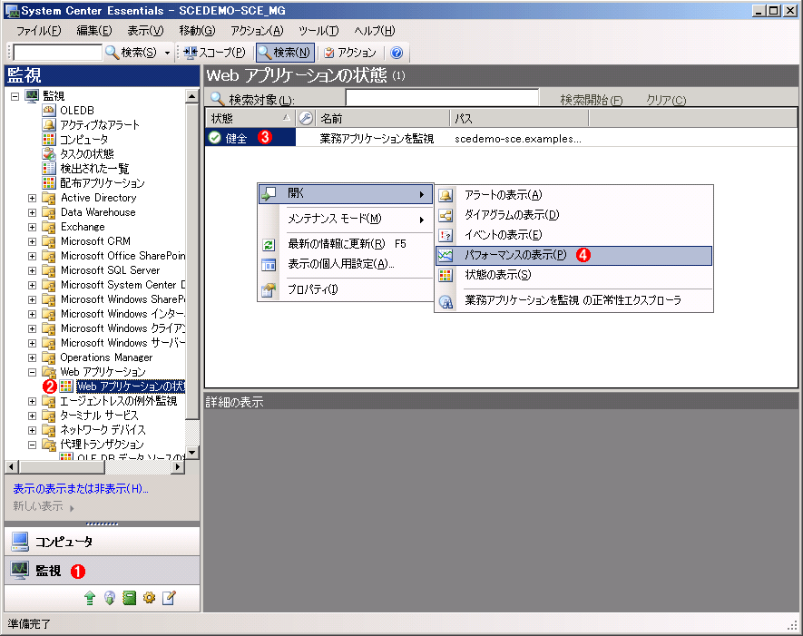Click the globe with down arrow icon
This screenshot has height=636, width=803.
[x=110, y=598]
